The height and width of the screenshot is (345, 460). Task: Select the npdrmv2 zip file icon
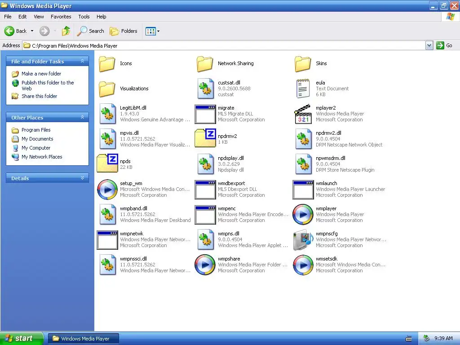[x=205, y=138]
